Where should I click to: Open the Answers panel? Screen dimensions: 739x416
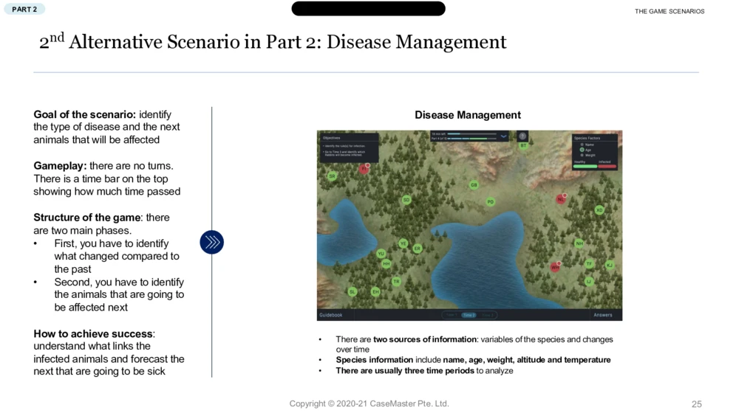point(602,315)
